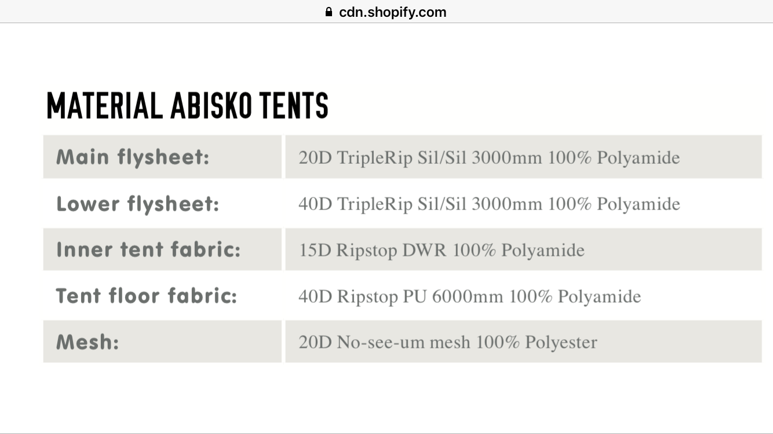
Task: Click the '15D' value in the inner tent row
Action: (x=315, y=251)
